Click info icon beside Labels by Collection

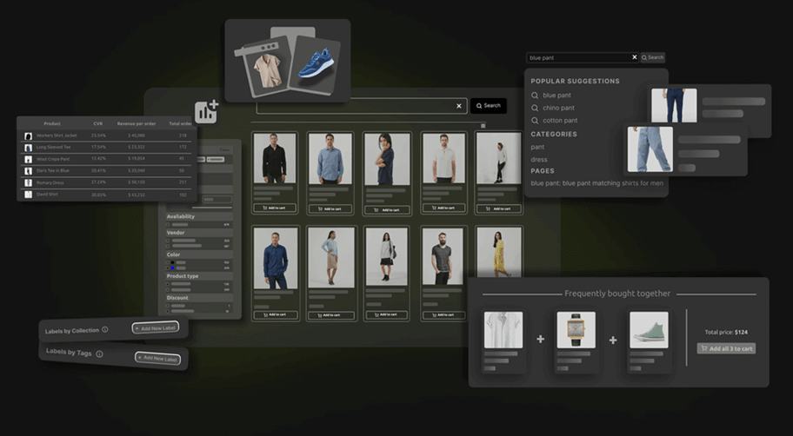coord(105,329)
